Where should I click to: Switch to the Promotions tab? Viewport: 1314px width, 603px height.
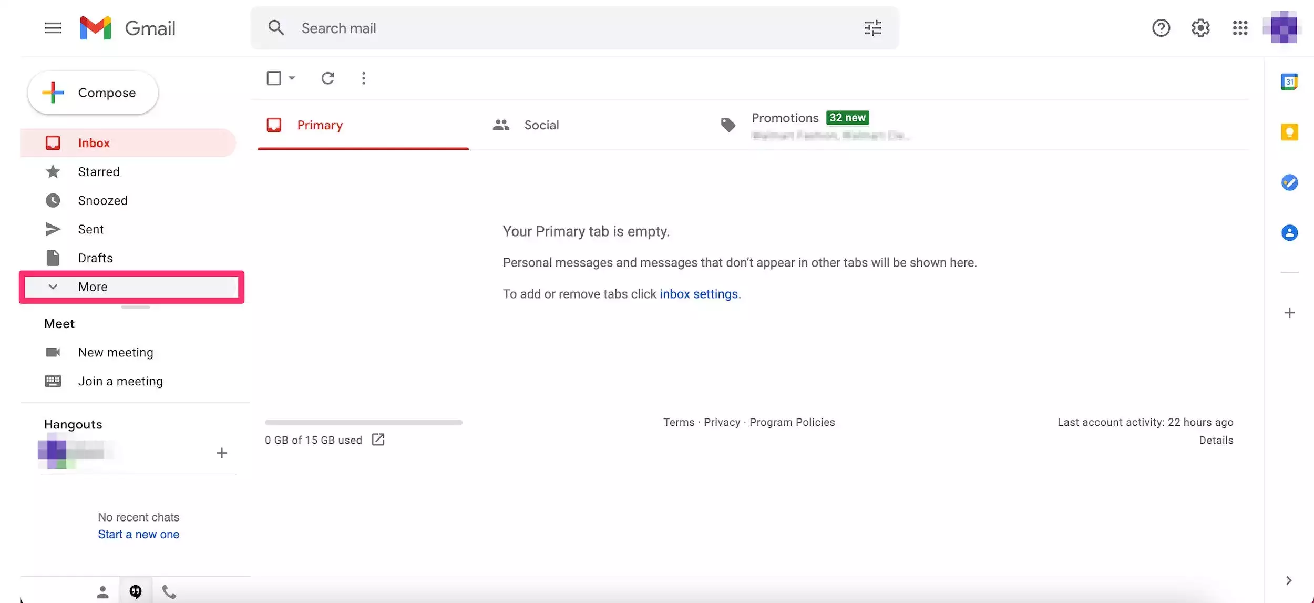coord(785,118)
